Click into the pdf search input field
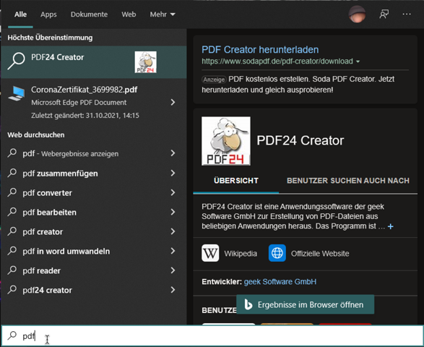The height and width of the screenshot is (347, 424). point(212,335)
